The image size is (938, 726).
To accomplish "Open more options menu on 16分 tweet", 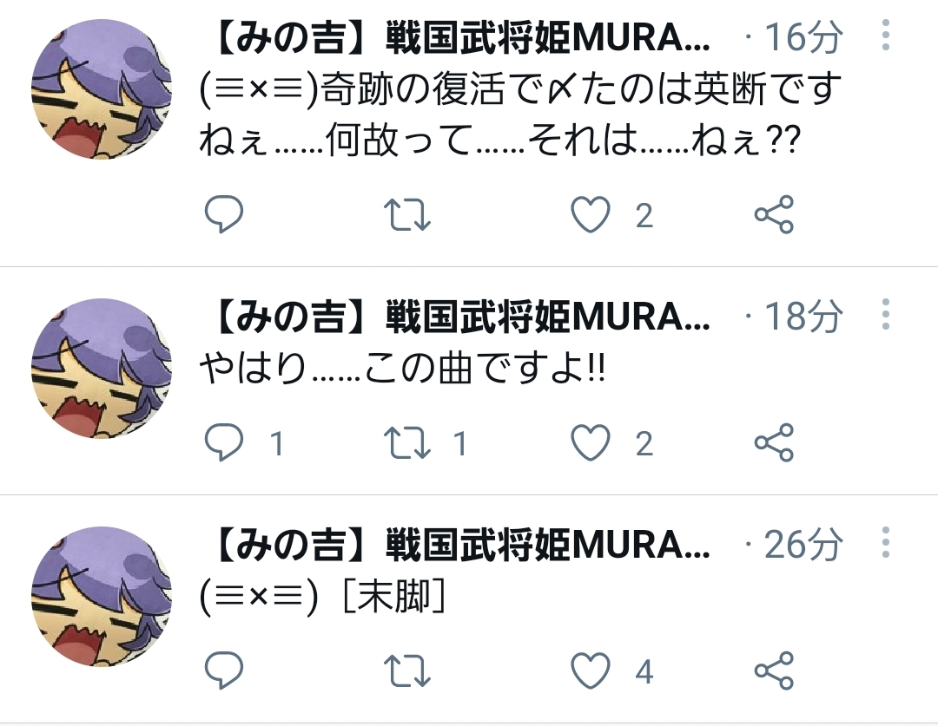I will point(886,35).
